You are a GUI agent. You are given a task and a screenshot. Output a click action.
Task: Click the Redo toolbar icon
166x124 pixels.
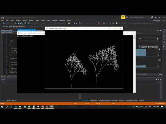(29, 23)
